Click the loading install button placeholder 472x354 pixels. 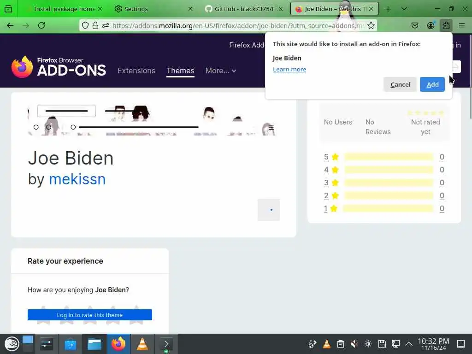[x=269, y=210]
